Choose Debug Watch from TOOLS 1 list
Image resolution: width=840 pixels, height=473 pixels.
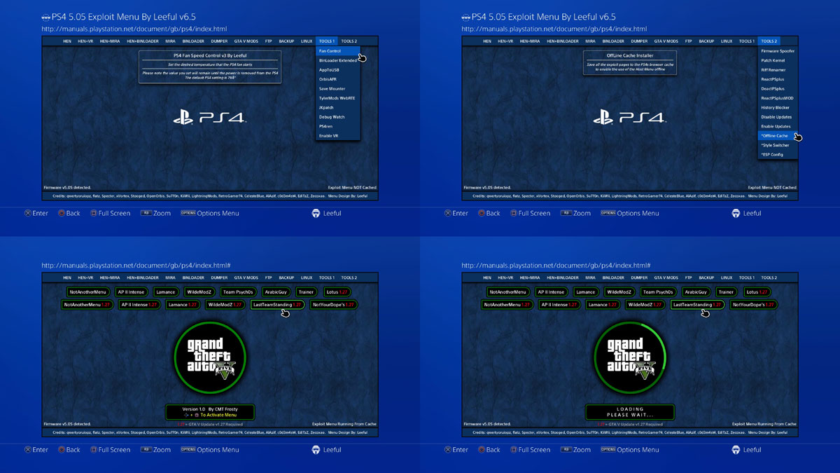tap(337, 117)
